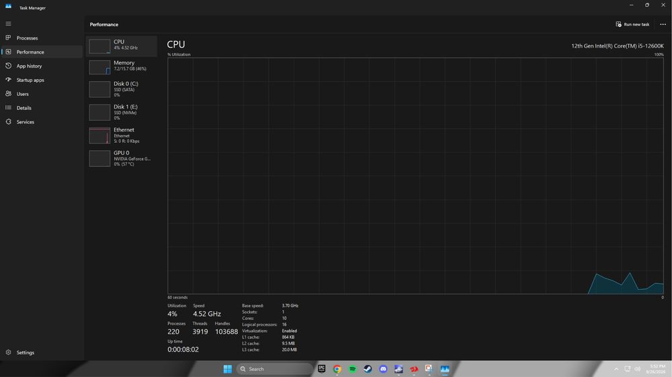Open Epic Games Launcher from taskbar

coord(321,369)
